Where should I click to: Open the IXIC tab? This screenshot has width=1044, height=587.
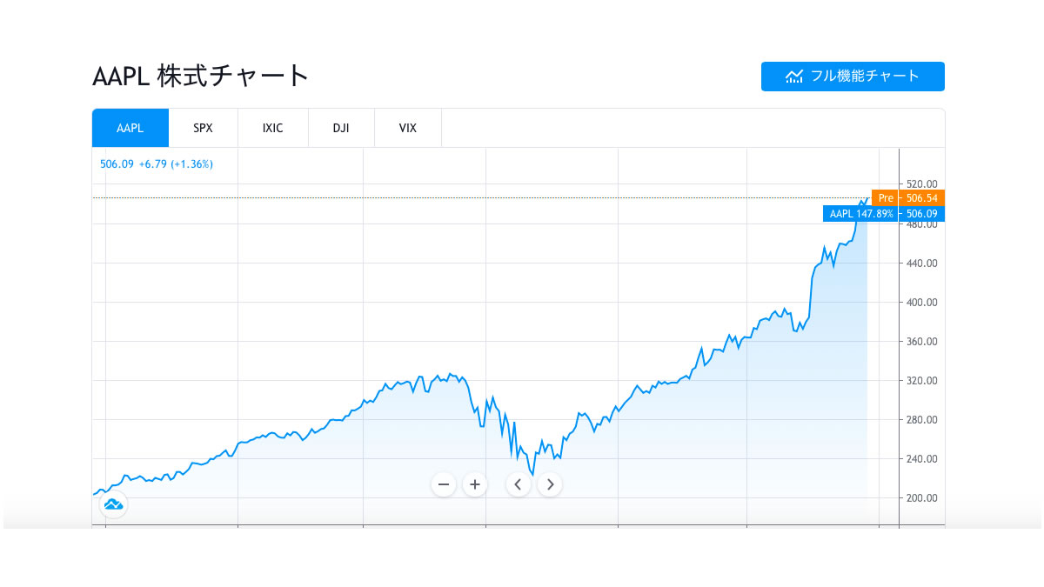[272, 128]
